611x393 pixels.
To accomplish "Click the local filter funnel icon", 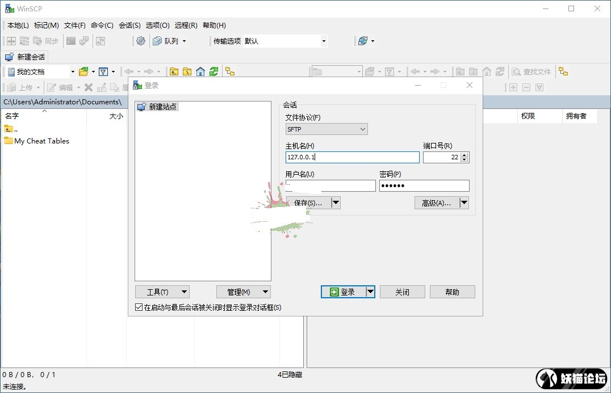I will point(103,71).
